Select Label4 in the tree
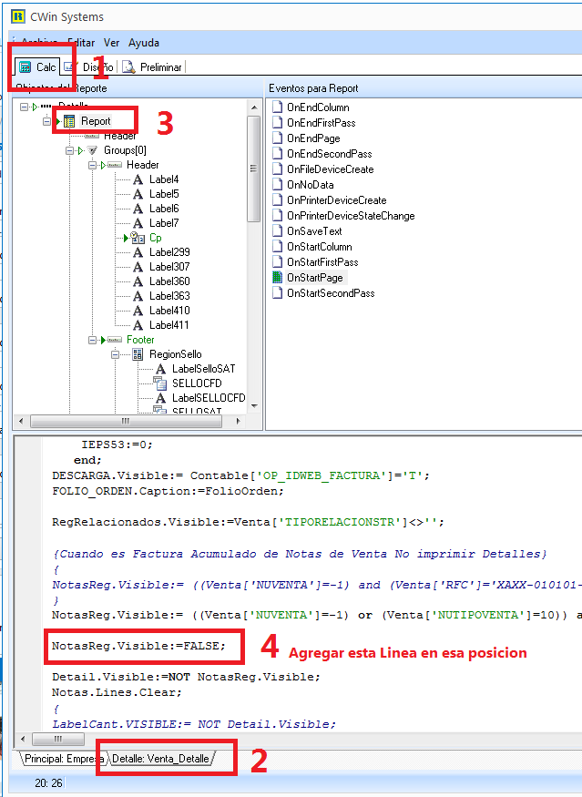Viewport: 582px width, 797px height. 164,179
